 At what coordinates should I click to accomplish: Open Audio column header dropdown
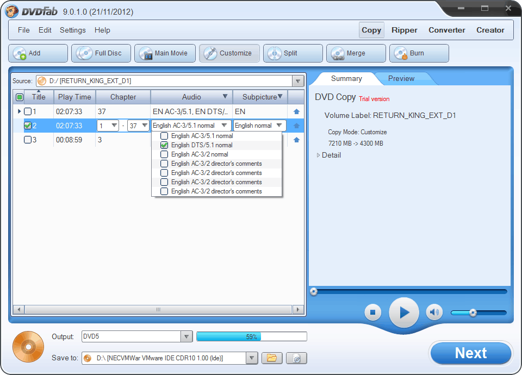coord(225,97)
